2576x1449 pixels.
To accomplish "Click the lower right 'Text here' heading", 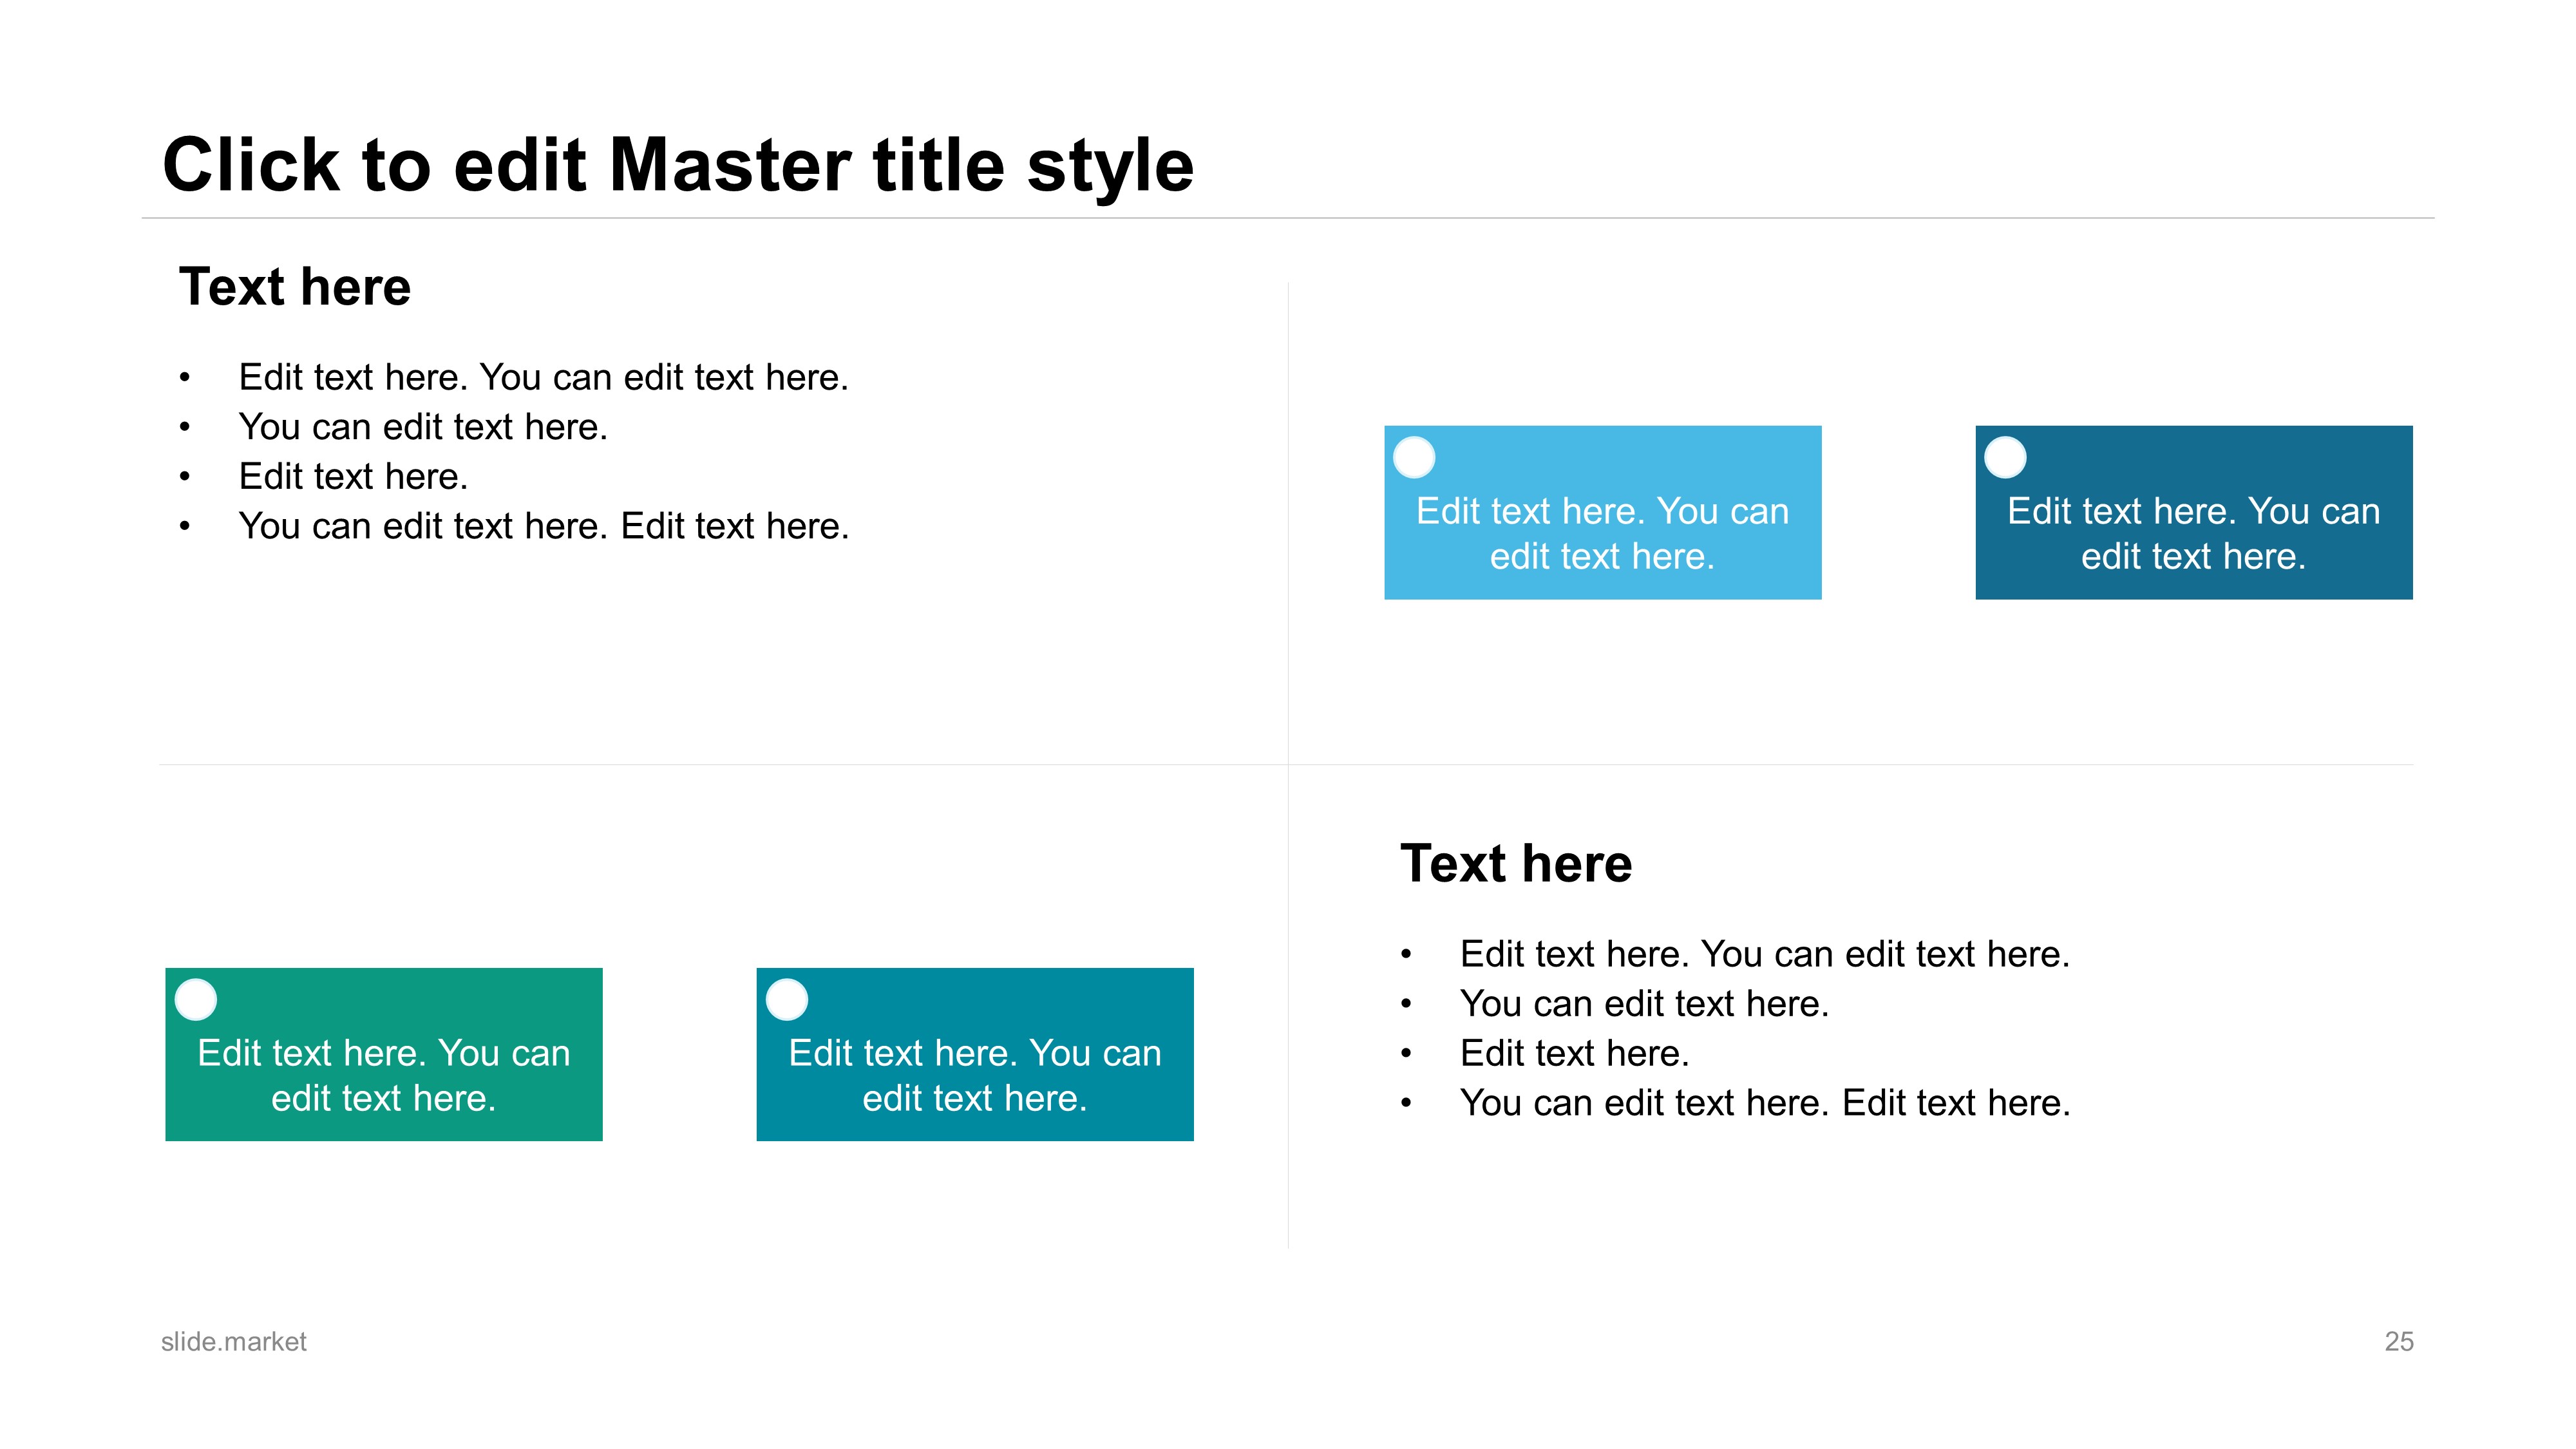I will tap(1516, 864).
